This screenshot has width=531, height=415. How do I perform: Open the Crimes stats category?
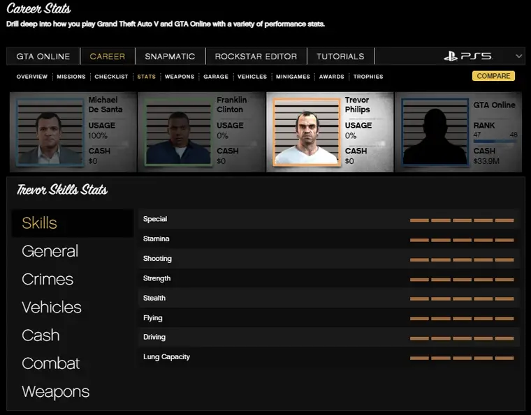click(48, 279)
